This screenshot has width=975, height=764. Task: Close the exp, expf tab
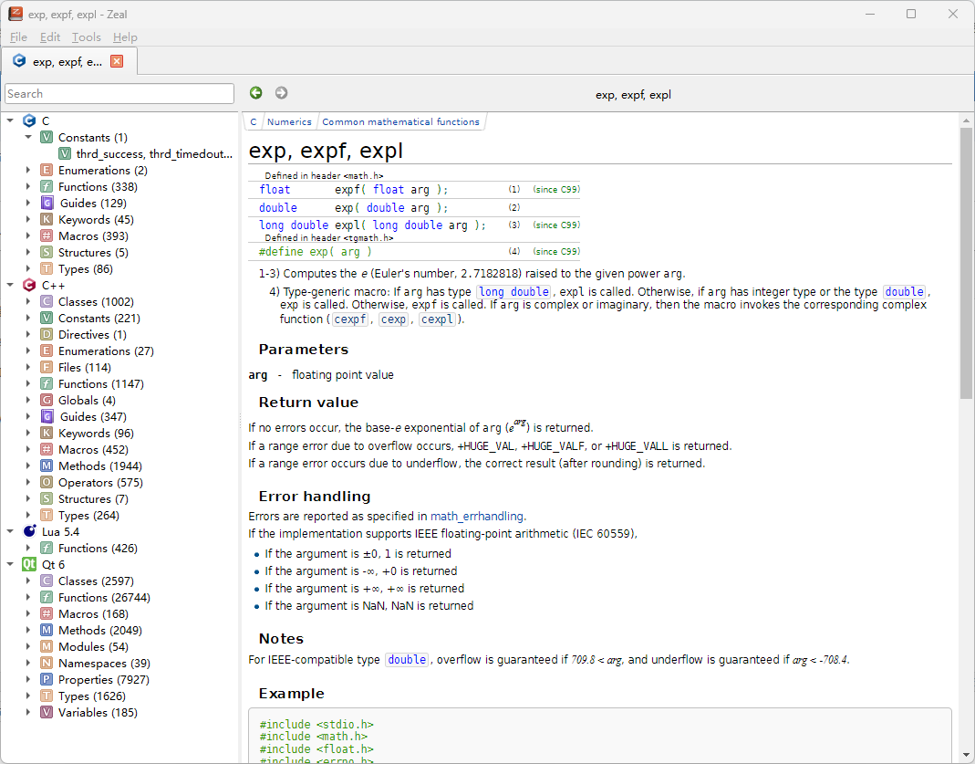116,61
